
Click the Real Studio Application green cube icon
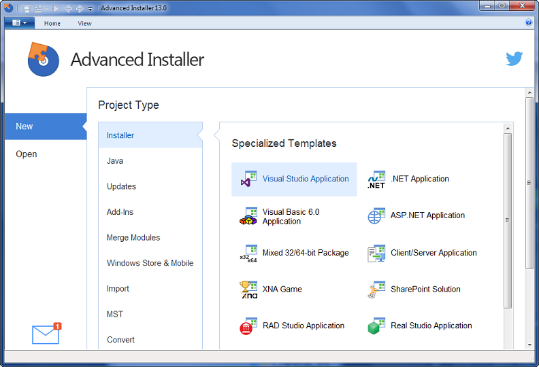[x=376, y=326]
